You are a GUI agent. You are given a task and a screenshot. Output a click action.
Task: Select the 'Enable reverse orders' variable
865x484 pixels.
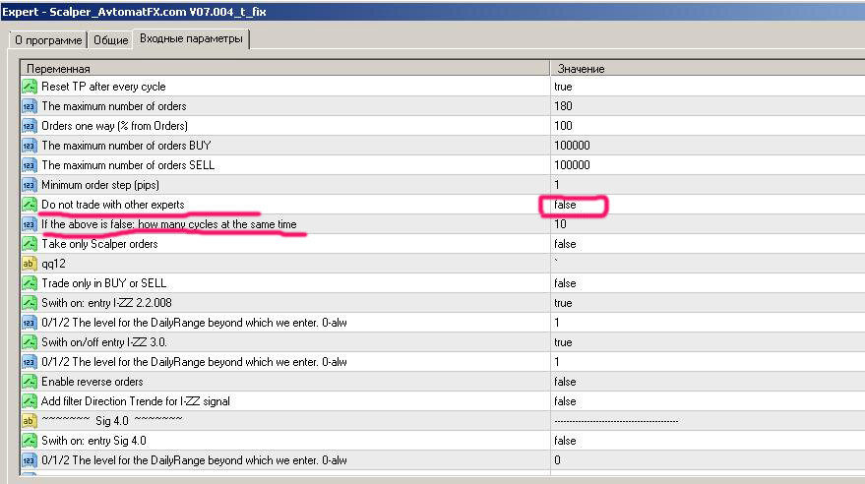[93, 382]
